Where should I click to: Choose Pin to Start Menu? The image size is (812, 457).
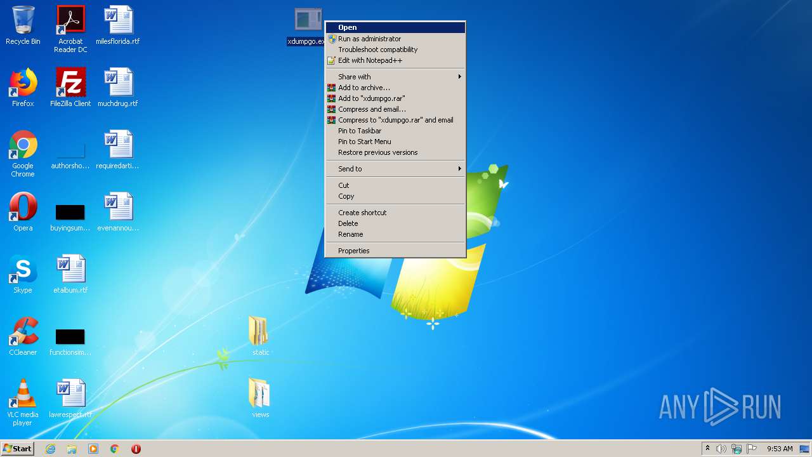396,142
